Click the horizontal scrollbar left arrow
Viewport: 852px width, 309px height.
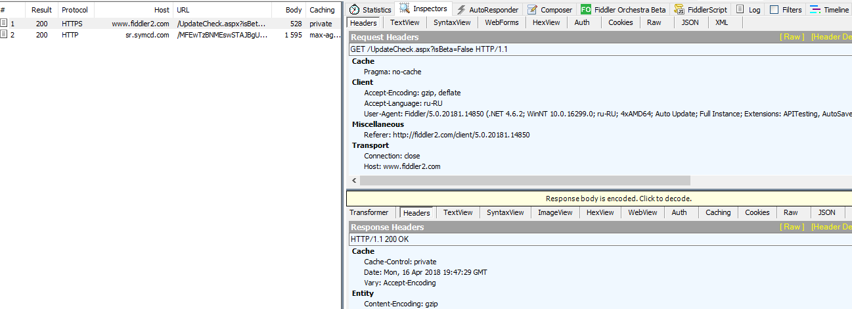[x=353, y=180]
